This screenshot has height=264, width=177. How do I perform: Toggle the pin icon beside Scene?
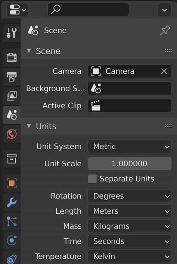tap(165, 31)
